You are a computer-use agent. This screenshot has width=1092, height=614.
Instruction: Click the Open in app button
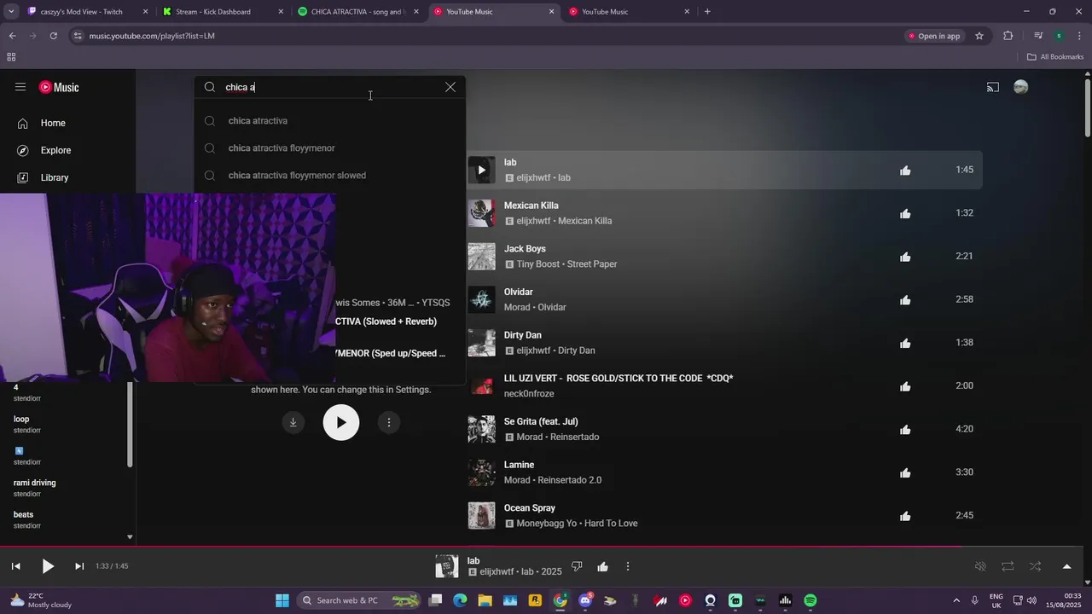pos(934,36)
